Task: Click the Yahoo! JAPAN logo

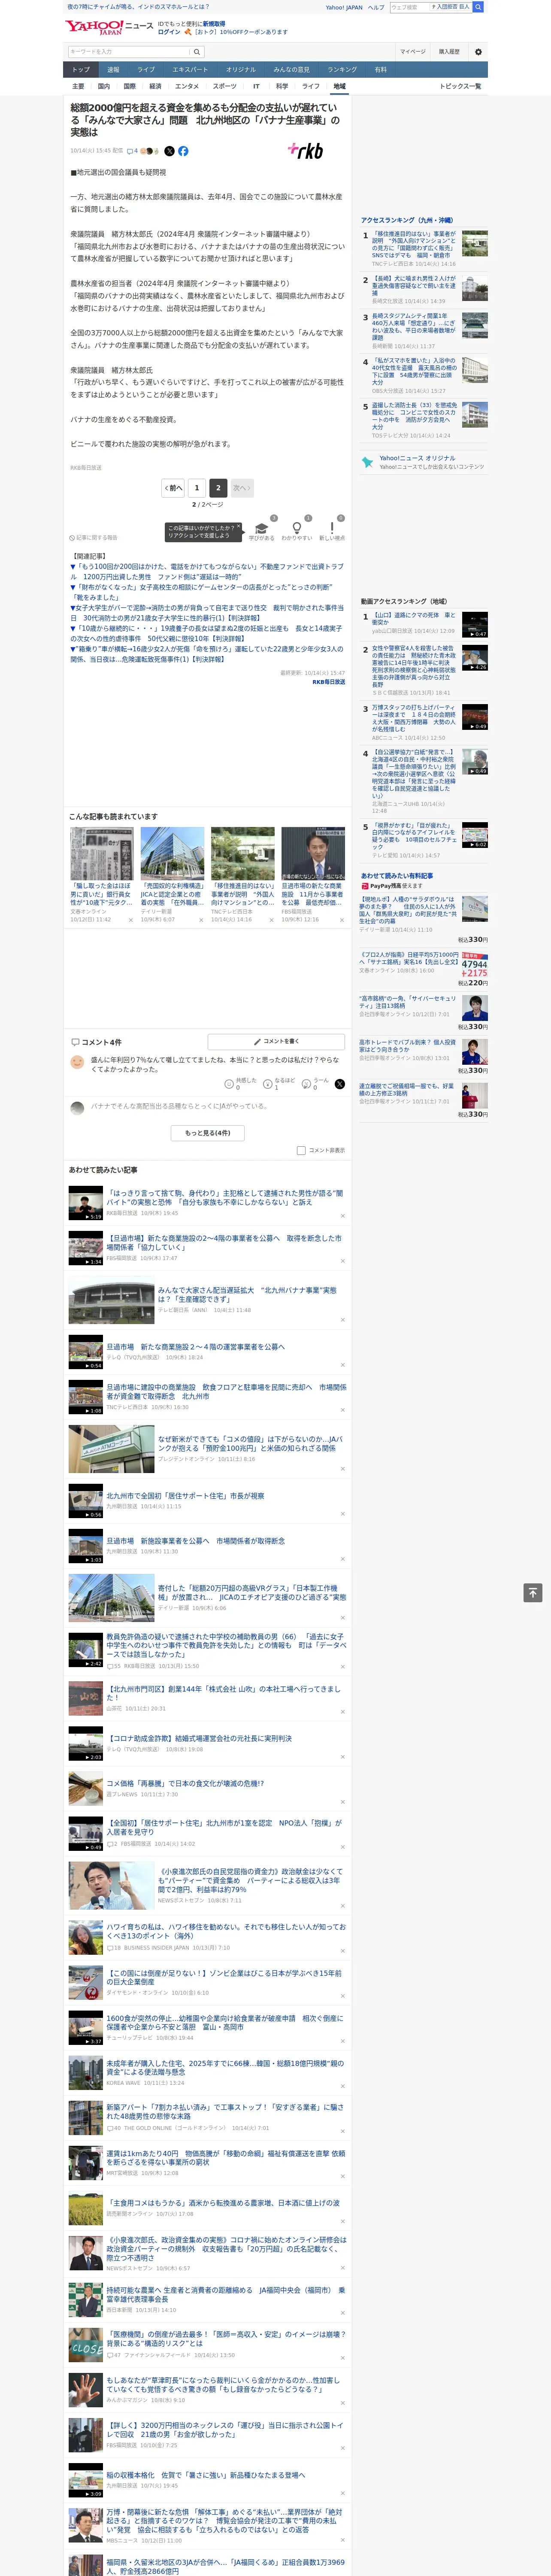Action: tap(94, 27)
